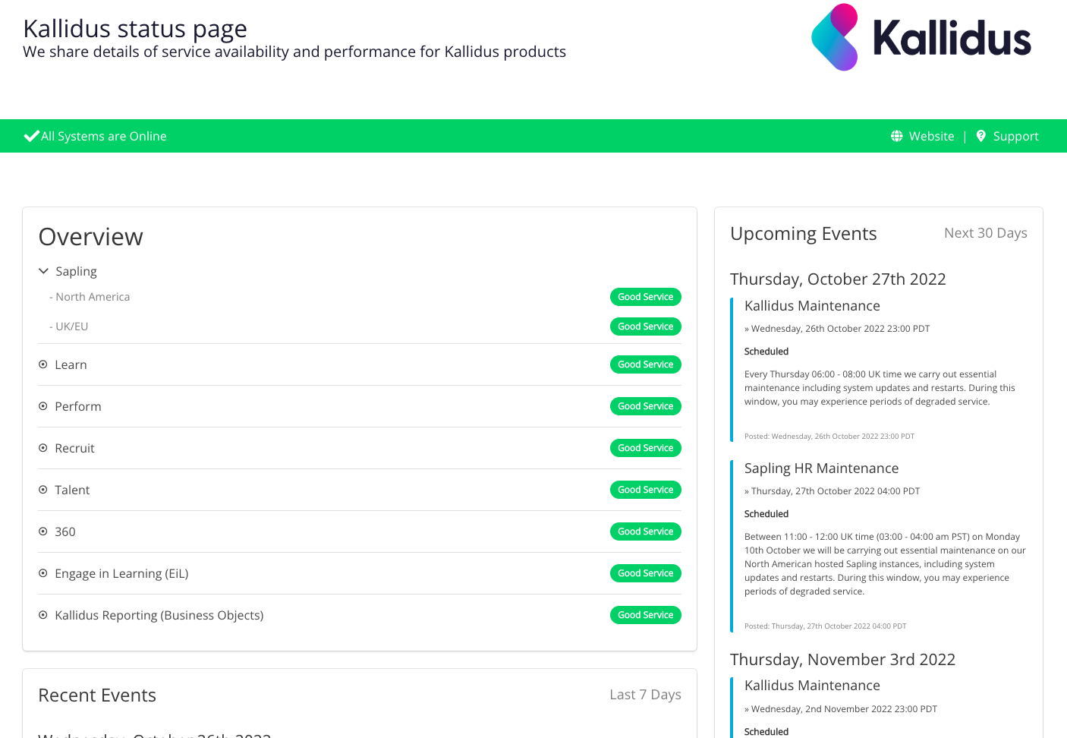Click the Good Service badge for 360
The width and height of the screenshot is (1067, 738).
pyautogui.click(x=645, y=531)
